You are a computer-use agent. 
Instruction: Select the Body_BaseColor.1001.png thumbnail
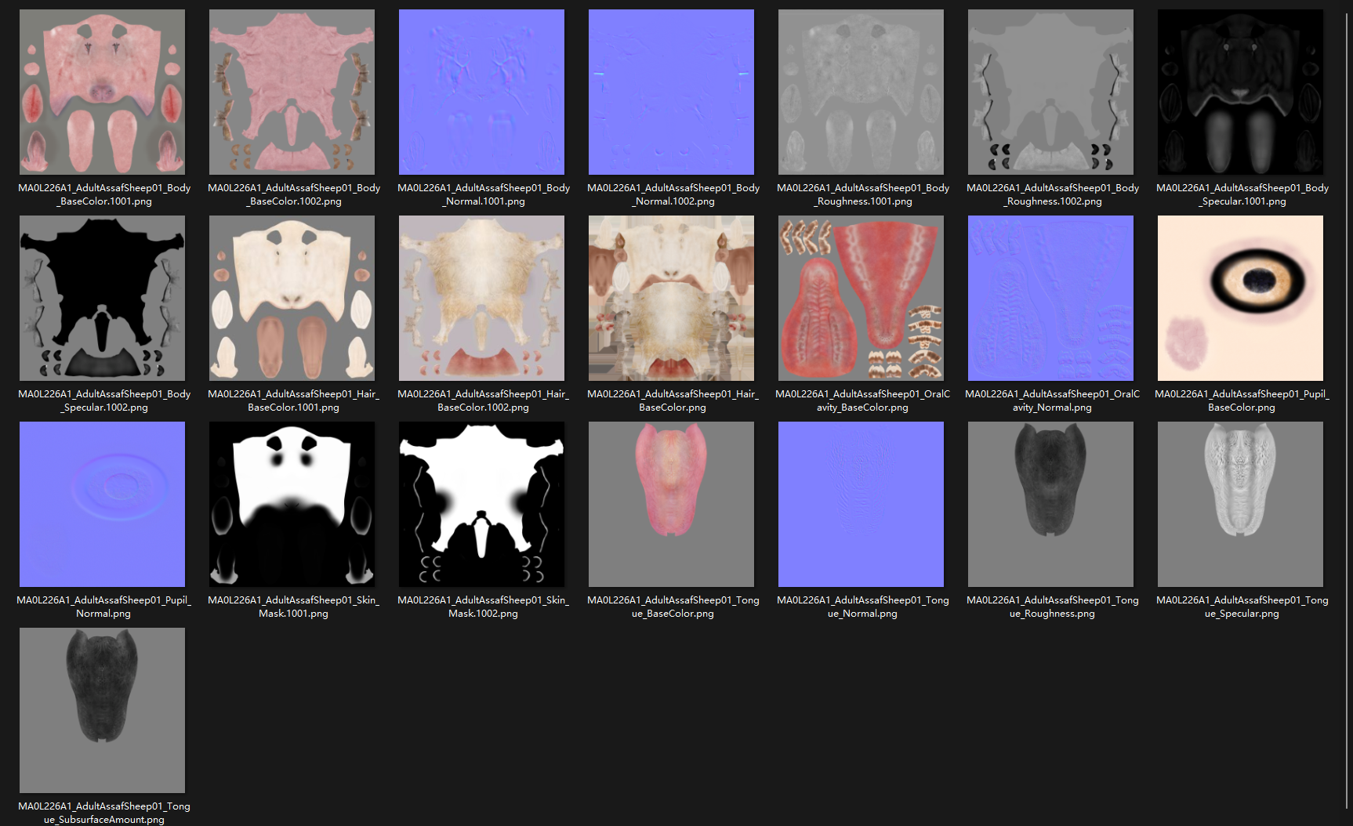(102, 92)
